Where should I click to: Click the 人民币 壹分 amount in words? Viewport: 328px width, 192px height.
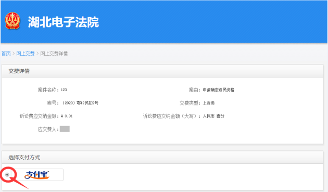213,116
